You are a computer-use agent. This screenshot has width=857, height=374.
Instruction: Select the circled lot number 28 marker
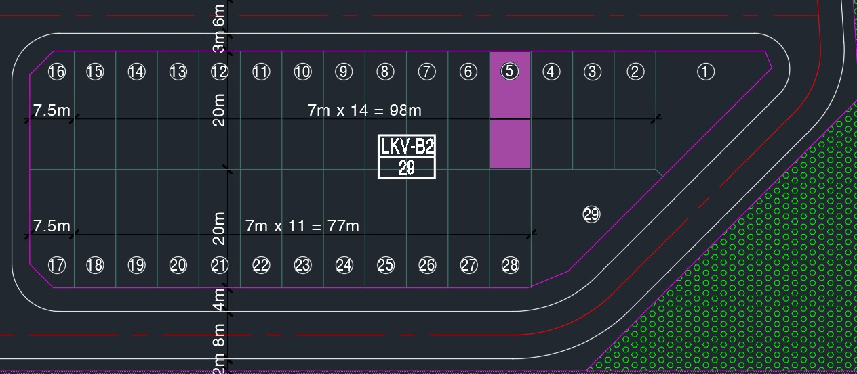(510, 265)
